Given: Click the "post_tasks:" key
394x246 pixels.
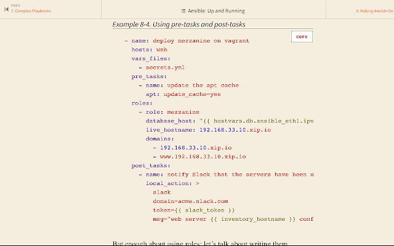Looking at the screenshot, I should click(x=151, y=165).
